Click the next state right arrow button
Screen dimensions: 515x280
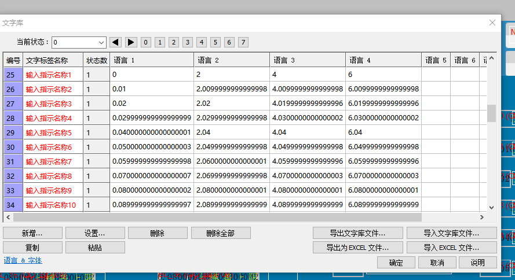[x=131, y=42]
